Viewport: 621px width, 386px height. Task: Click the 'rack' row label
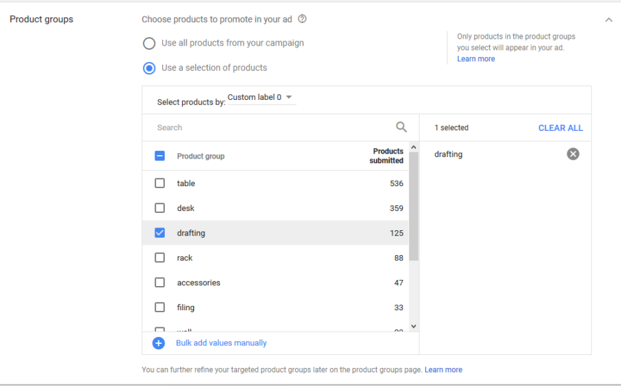[184, 258]
